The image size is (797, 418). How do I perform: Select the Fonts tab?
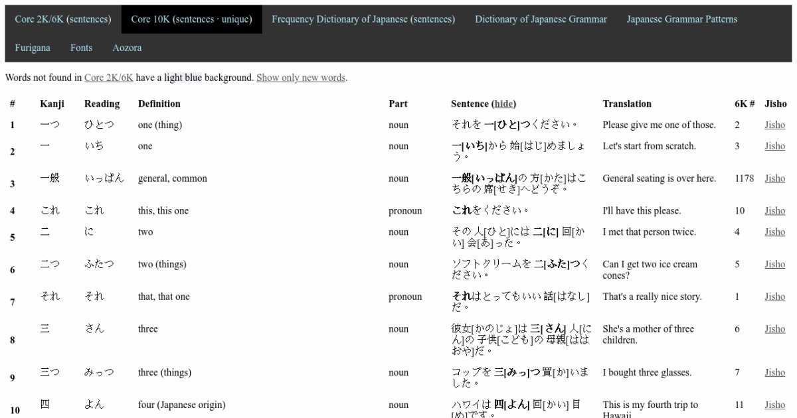[x=81, y=47]
